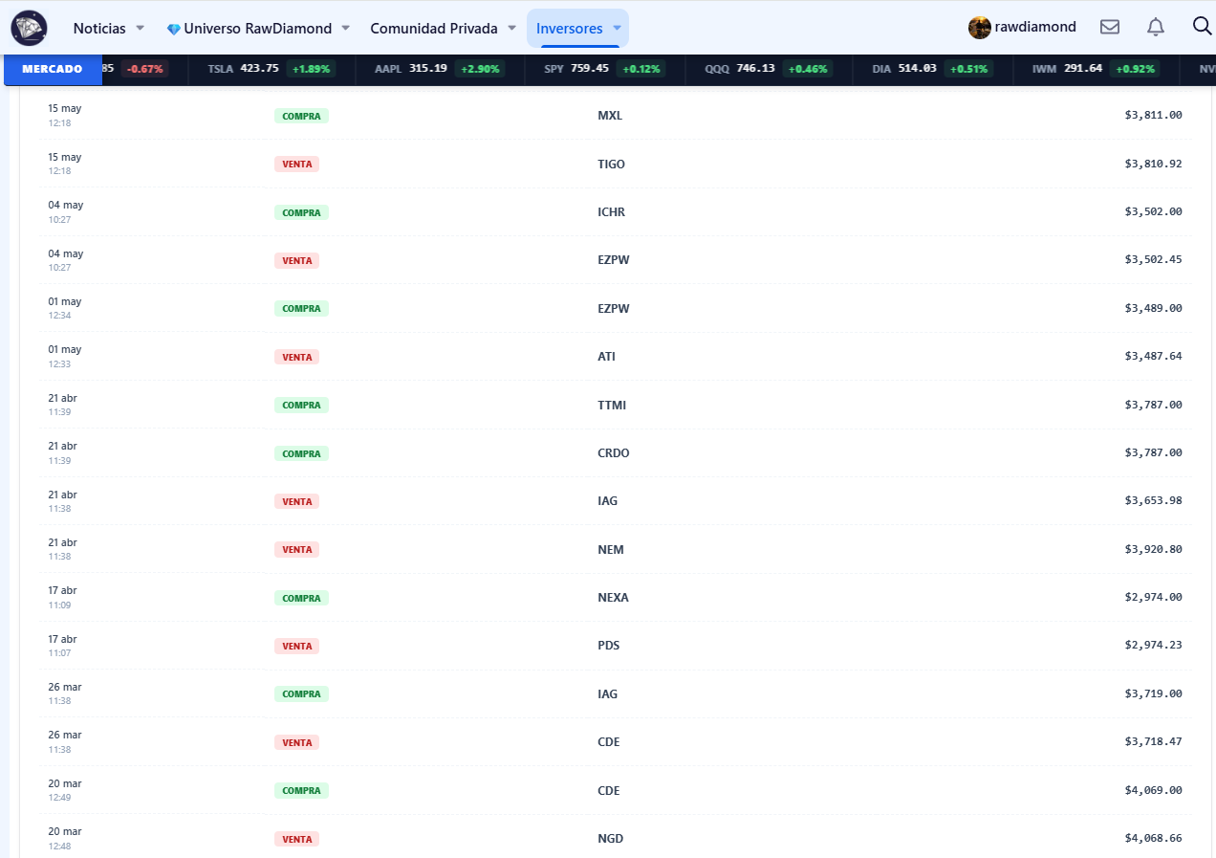1216x858 pixels.
Task: Click the 01 may 12:33 date on ATI row
Action: point(65,356)
